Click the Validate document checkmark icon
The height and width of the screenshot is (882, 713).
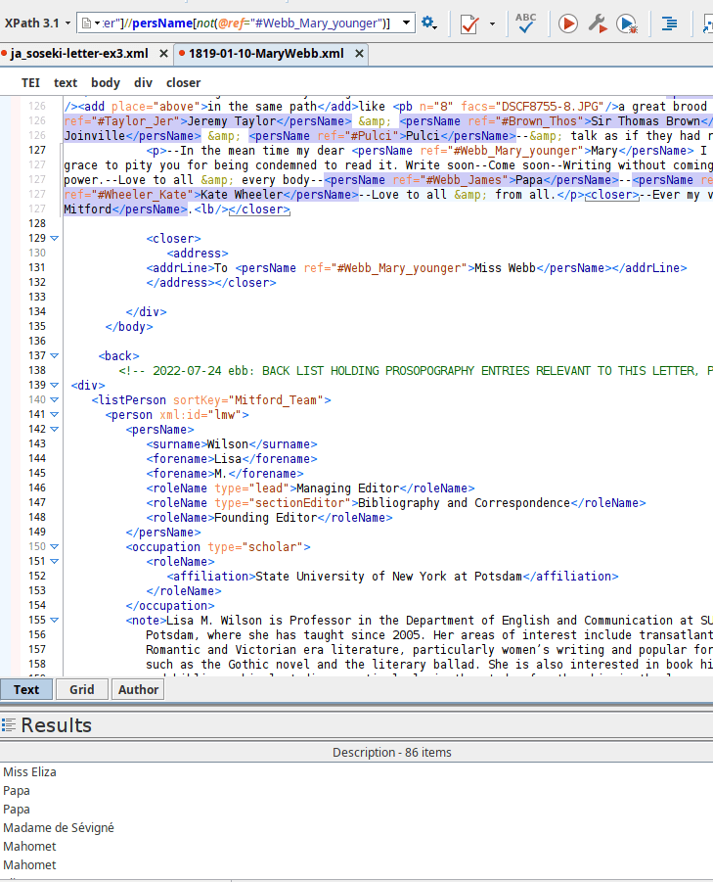point(469,23)
